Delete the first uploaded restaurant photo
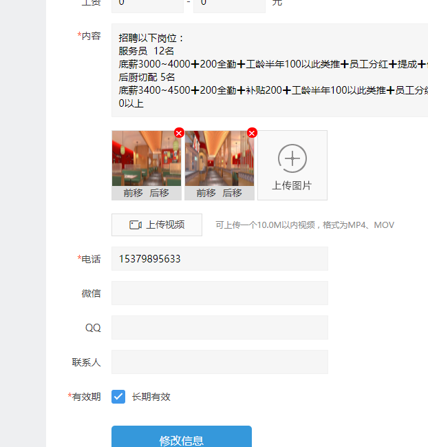428x447 pixels. (179, 133)
